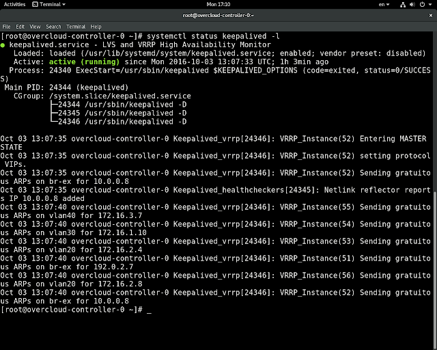Expand the system menu arrow
The width and height of the screenshot is (437, 350).
(x=430, y=5)
